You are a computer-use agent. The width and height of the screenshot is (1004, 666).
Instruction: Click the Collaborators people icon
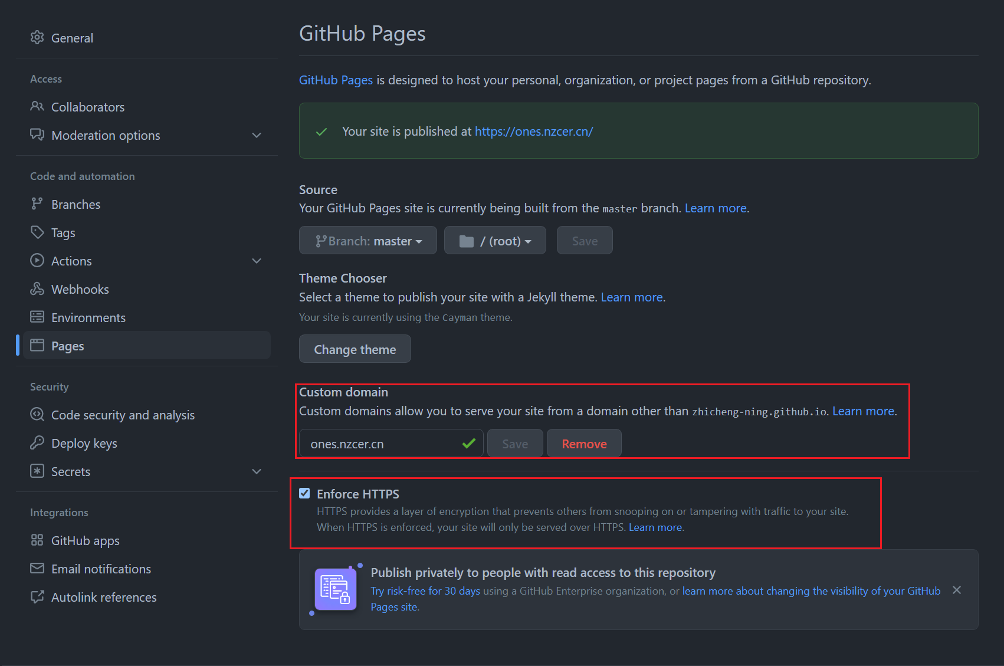tap(37, 107)
